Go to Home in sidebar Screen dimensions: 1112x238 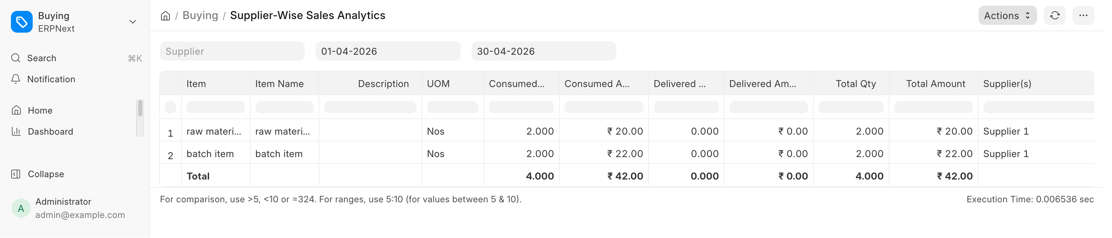point(40,111)
